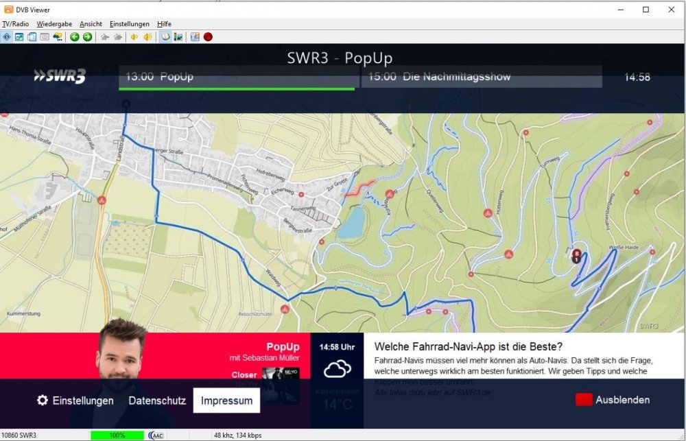Image resolution: width=686 pixels, height=441 pixels.
Task: Start recording with red record button
Action: pos(209,37)
